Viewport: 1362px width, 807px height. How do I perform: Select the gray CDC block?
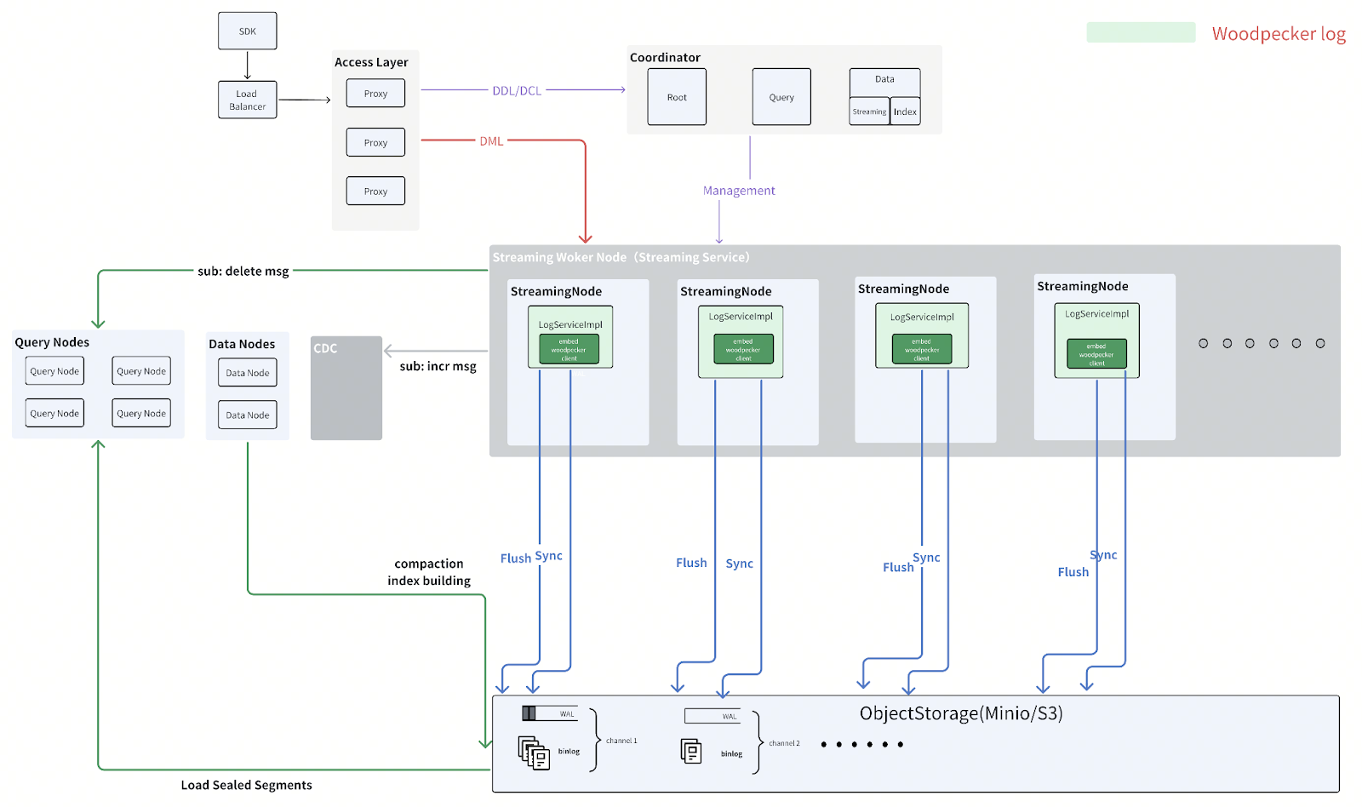tap(346, 388)
